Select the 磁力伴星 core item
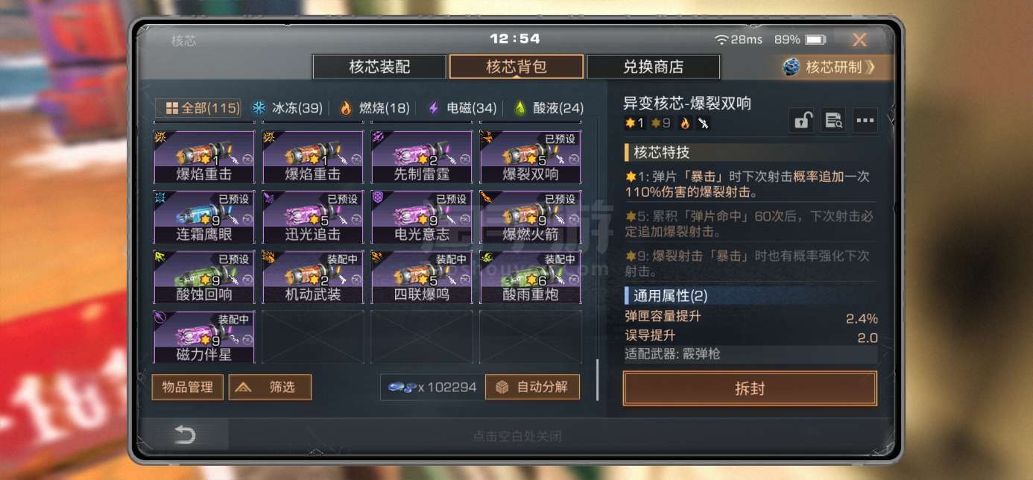Viewport: 1033px width, 480px height. pyautogui.click(x=203, y=337)
